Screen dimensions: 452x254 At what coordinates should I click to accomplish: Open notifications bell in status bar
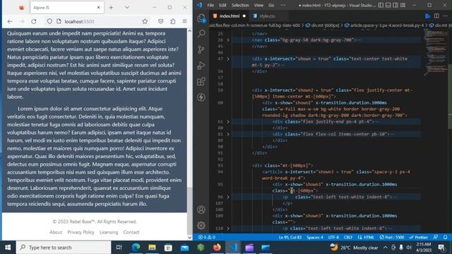[x=446, y=237]
